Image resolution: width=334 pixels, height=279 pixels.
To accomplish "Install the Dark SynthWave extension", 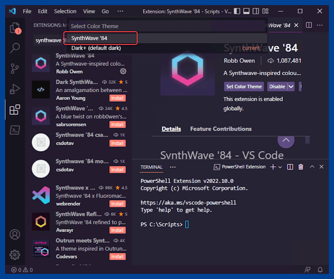I will 117,98.
